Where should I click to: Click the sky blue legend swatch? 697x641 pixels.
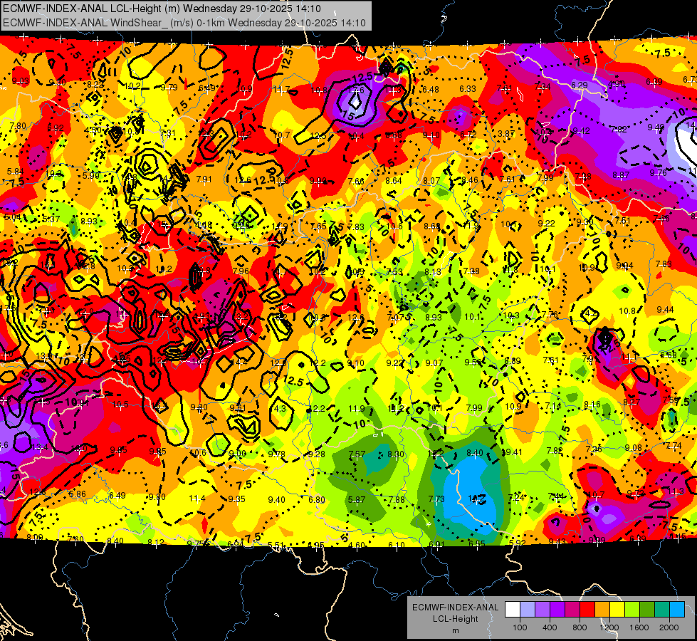(x=677, y=609)
